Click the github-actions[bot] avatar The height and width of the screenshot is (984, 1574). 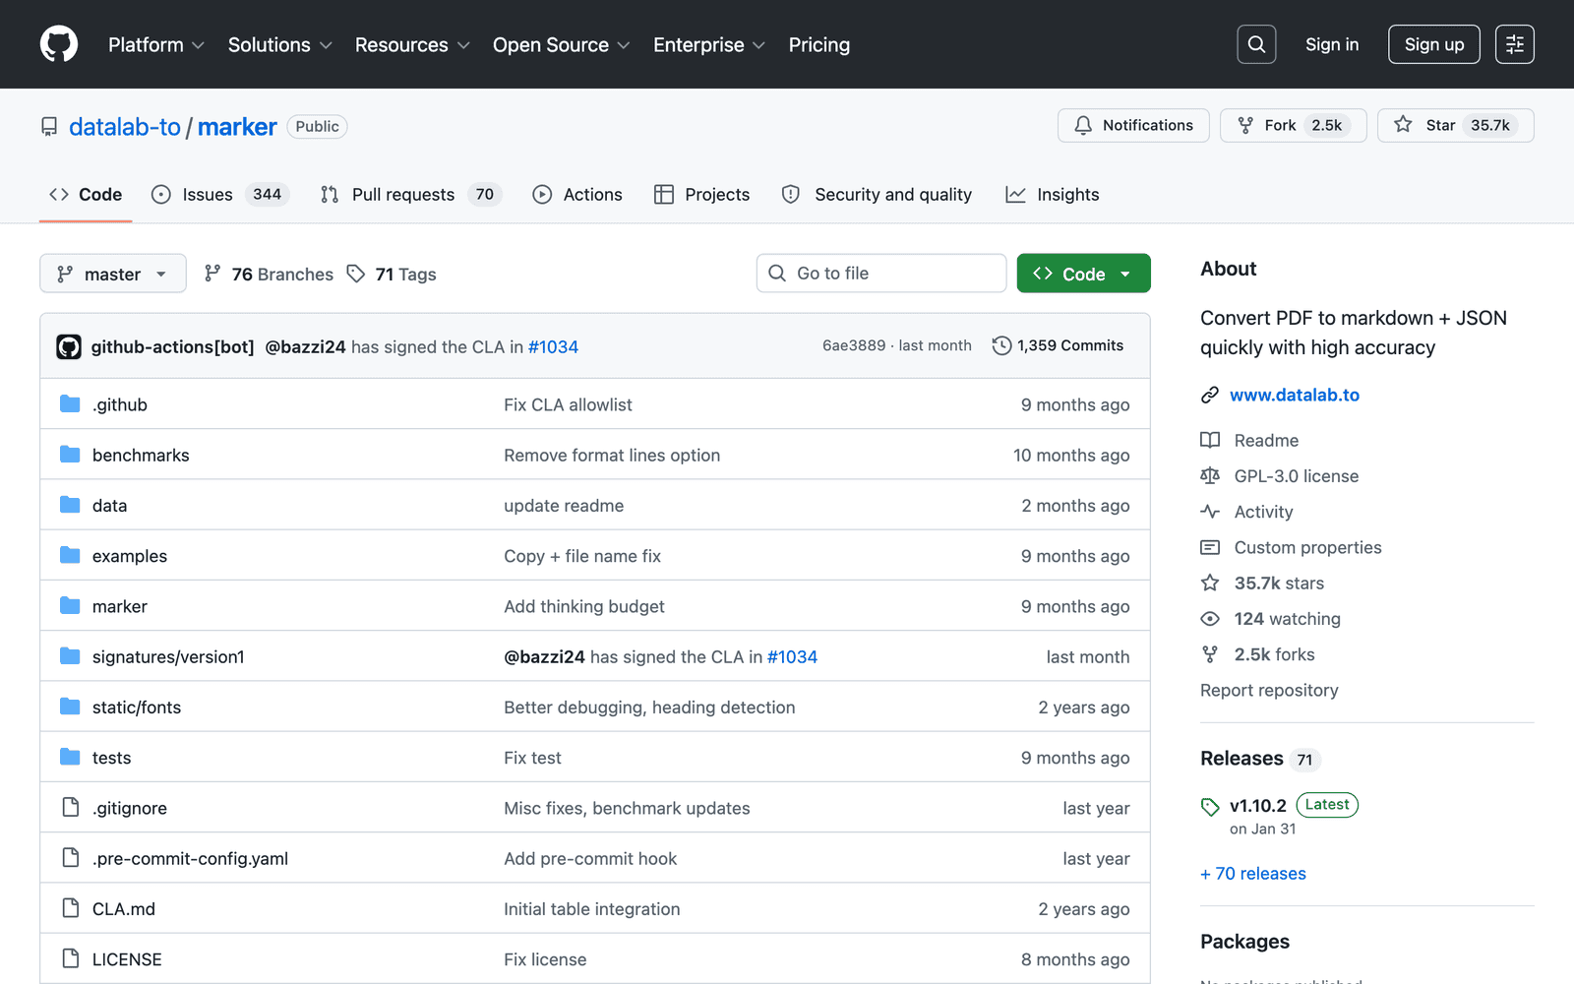tap(69, 346)
